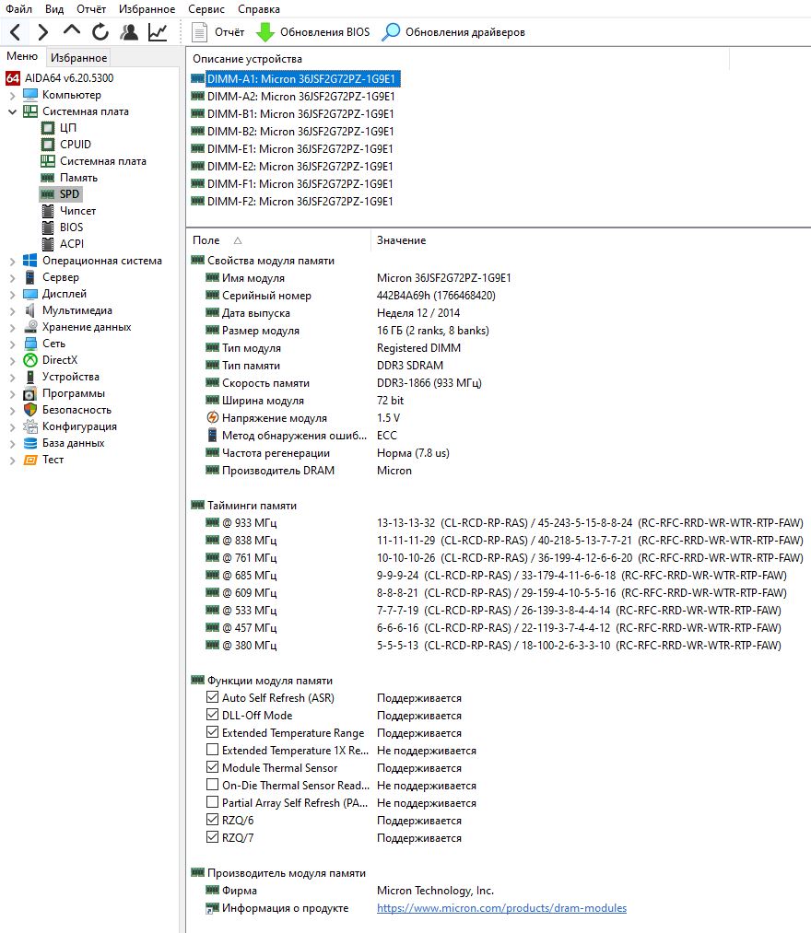Click the Хранение данных disk icon

coord(30,327)
